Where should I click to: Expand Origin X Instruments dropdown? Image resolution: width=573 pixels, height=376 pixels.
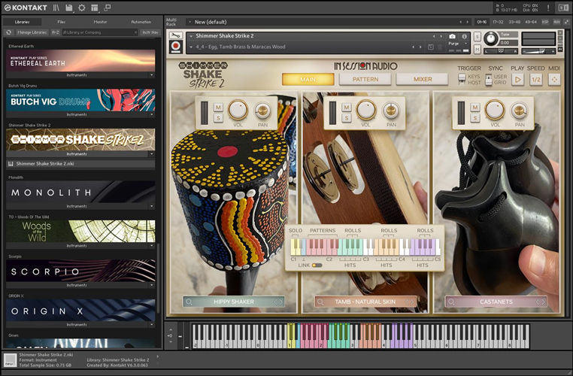tap(152, 324)
